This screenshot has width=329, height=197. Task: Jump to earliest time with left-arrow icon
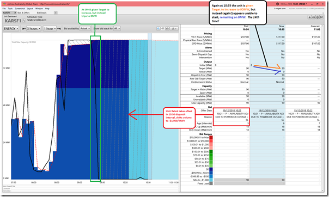point(24,28)
